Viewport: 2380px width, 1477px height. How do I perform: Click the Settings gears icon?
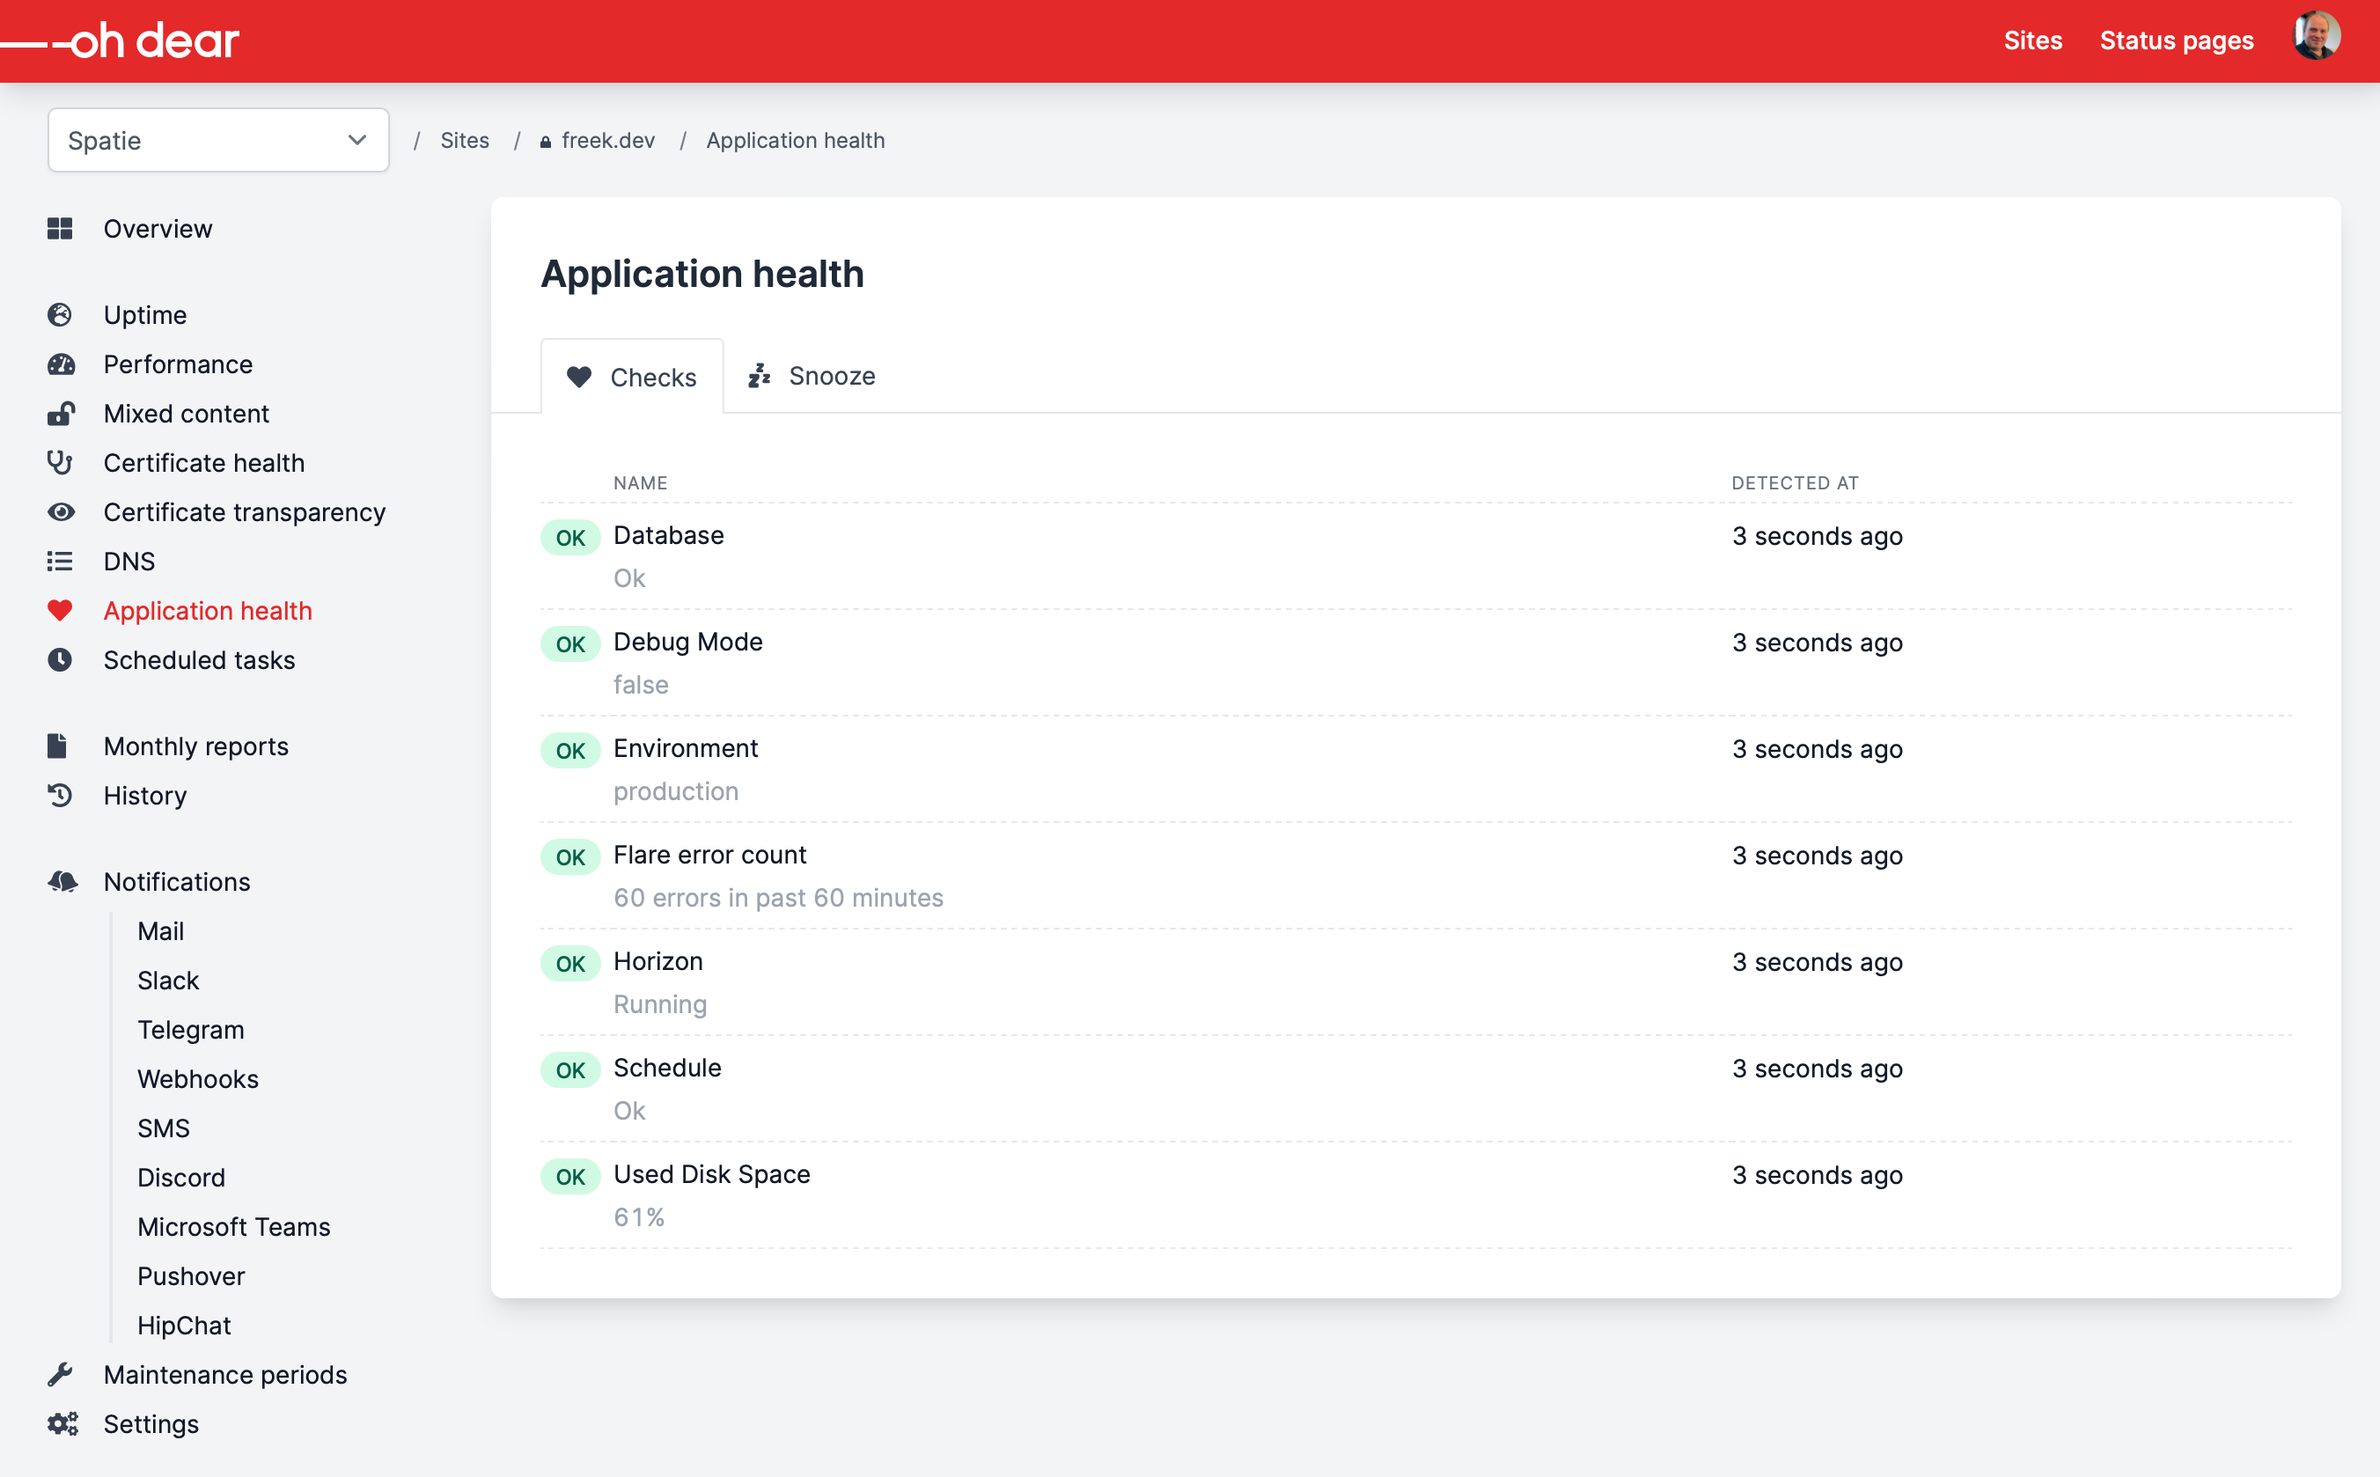62,1423
